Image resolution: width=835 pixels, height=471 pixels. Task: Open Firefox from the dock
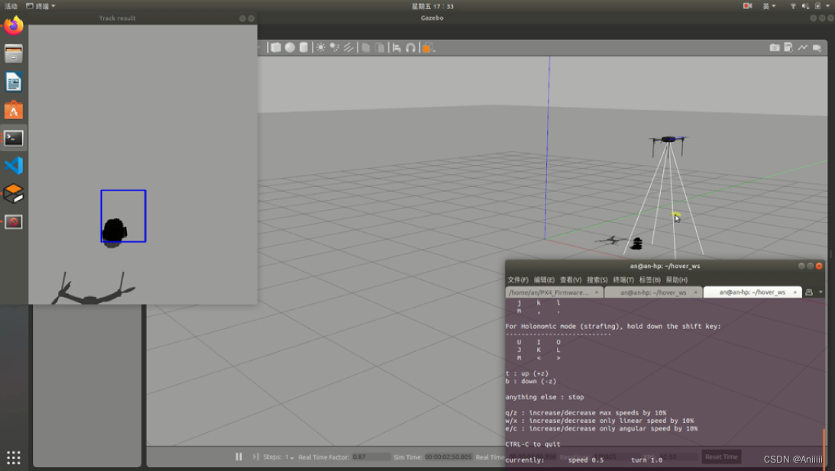14,25
